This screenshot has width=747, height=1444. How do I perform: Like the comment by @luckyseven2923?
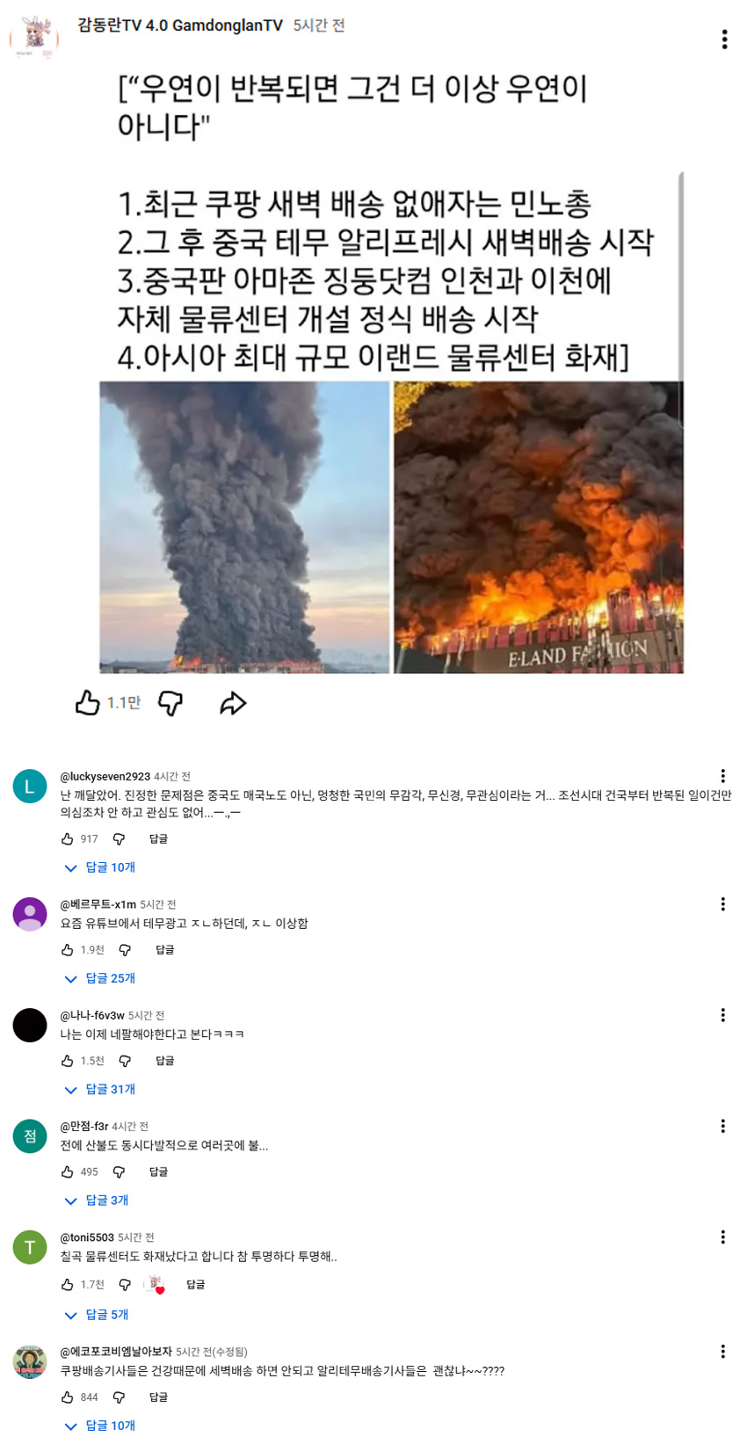(68, 839)
